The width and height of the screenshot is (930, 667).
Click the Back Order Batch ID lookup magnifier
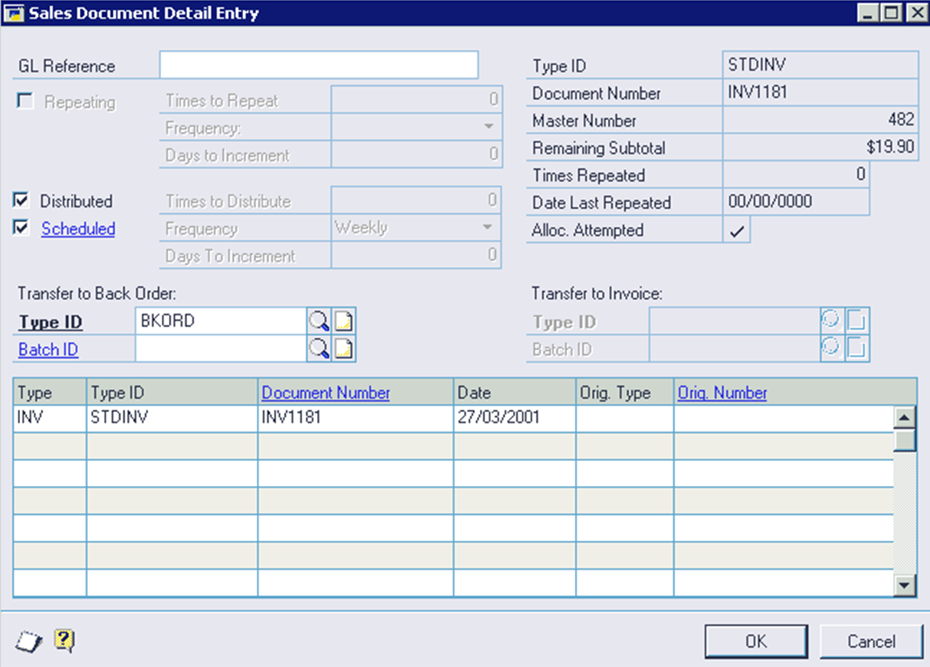[319, 349]
